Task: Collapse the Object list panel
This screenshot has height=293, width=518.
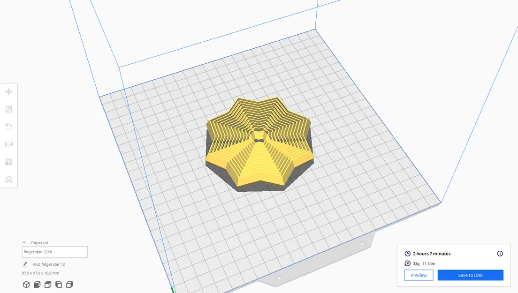Action: (x=23, y=242)
